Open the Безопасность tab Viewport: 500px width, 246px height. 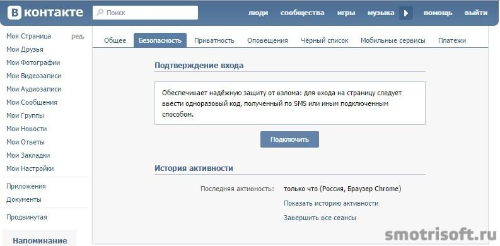pyautogui.click(x=160, y=40)
